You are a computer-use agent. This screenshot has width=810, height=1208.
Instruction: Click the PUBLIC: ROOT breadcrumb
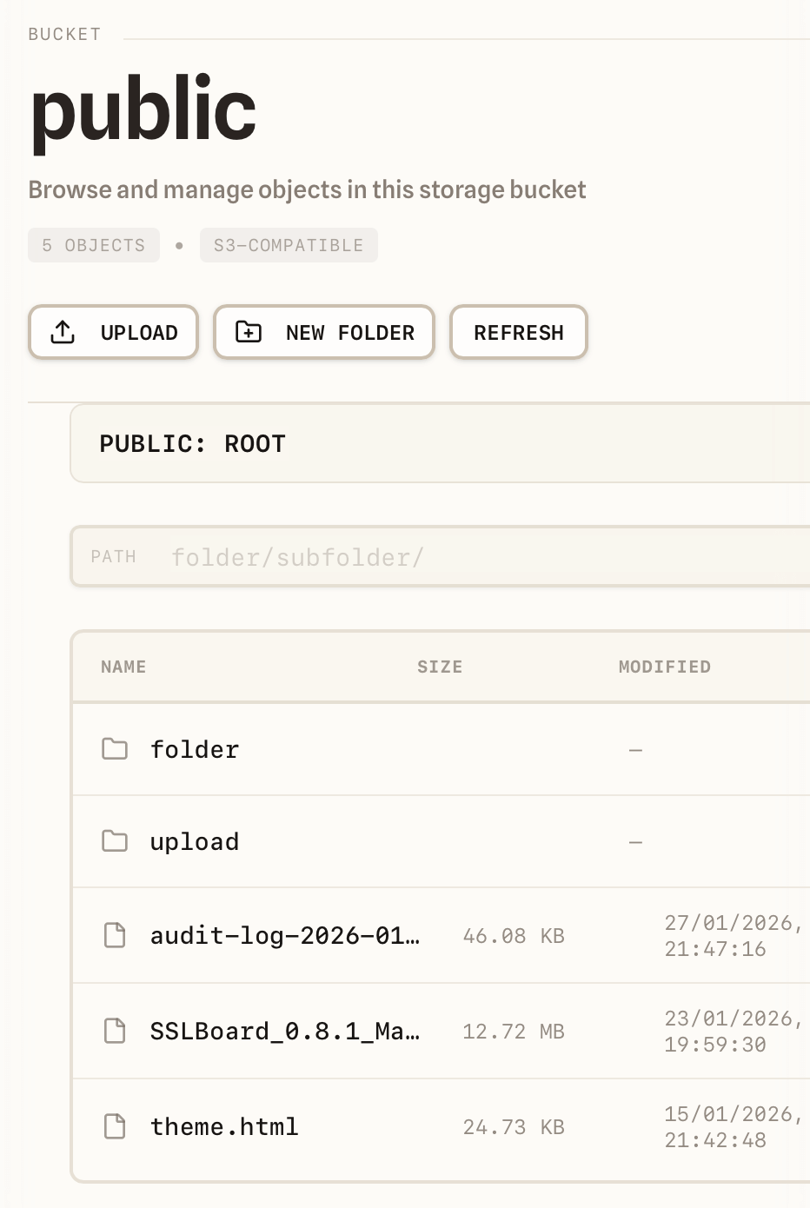click(192, 444)
